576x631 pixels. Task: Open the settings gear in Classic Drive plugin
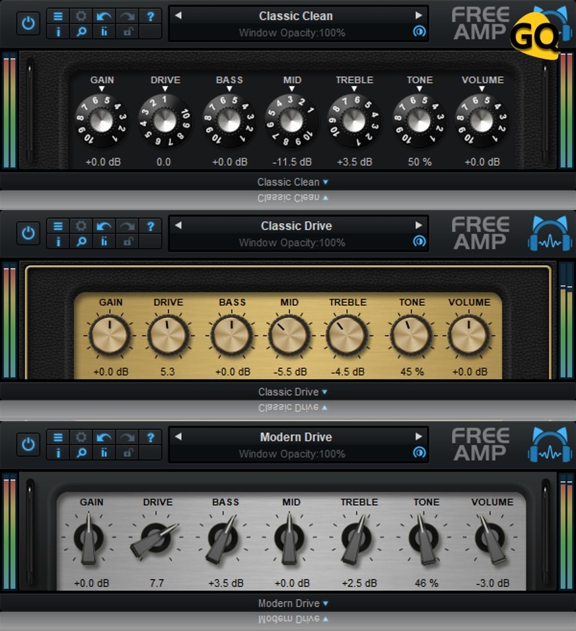pos(81,226)
